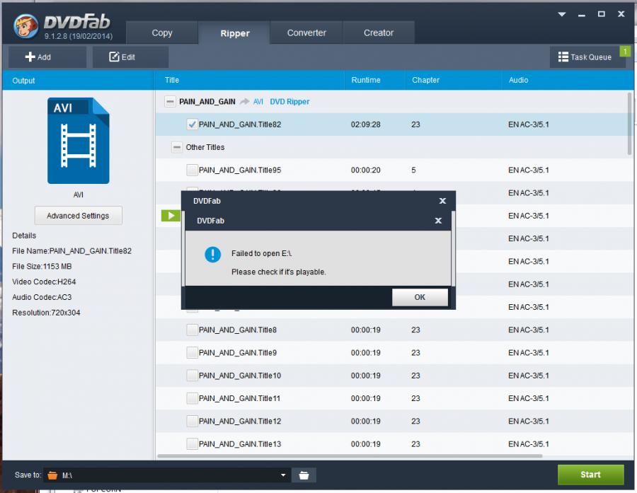Switch to the Creator tab

coord(379,33)
